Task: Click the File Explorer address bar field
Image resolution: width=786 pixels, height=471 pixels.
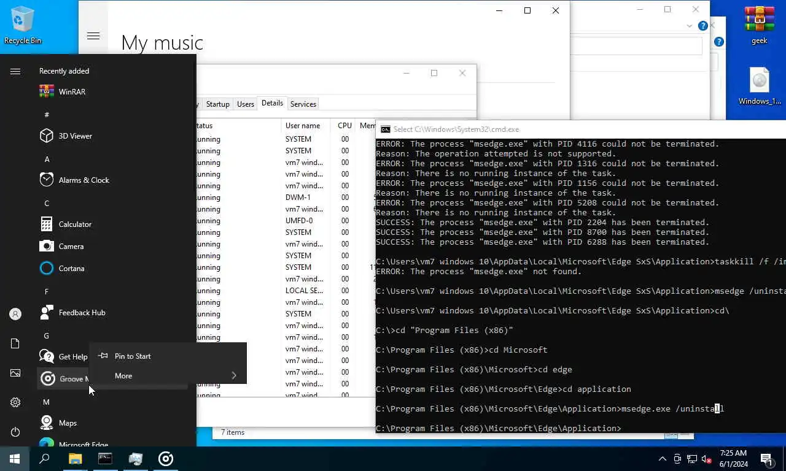Action: tap(636, 46)
